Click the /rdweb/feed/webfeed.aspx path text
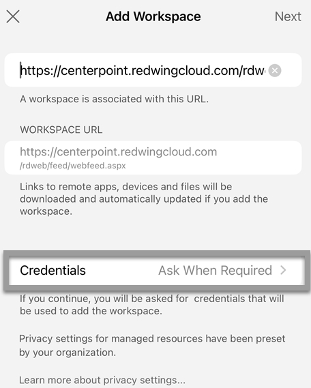This screenshot has height=388, width=311. coord(73,166)
